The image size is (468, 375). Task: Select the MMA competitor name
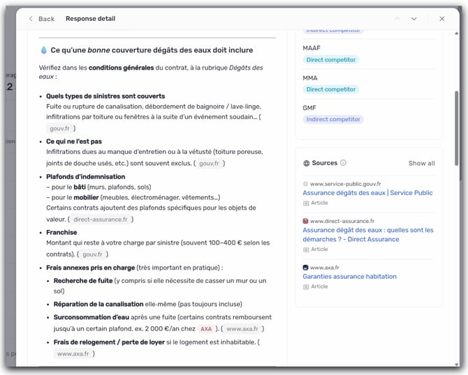pos(310,78)
